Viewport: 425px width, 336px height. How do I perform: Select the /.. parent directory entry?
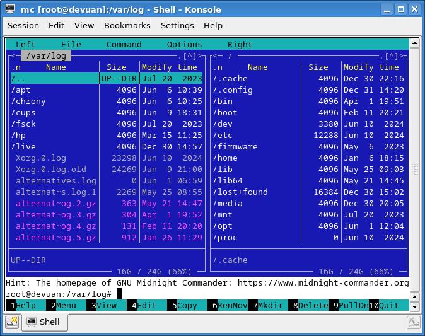[107, 79]
